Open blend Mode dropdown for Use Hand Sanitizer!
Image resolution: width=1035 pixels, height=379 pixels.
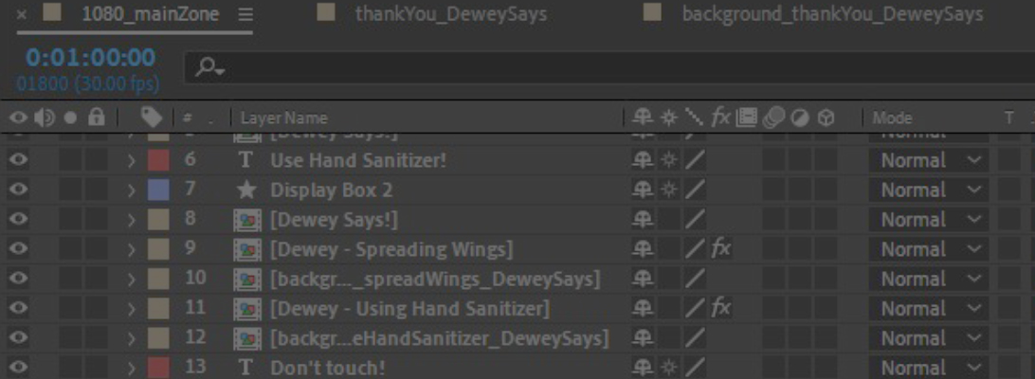coord(928,160)
